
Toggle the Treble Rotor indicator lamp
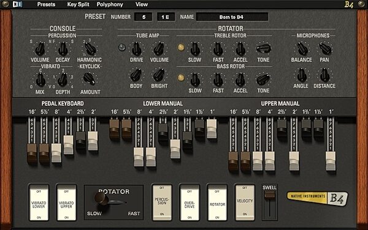[x=181, y=47]
